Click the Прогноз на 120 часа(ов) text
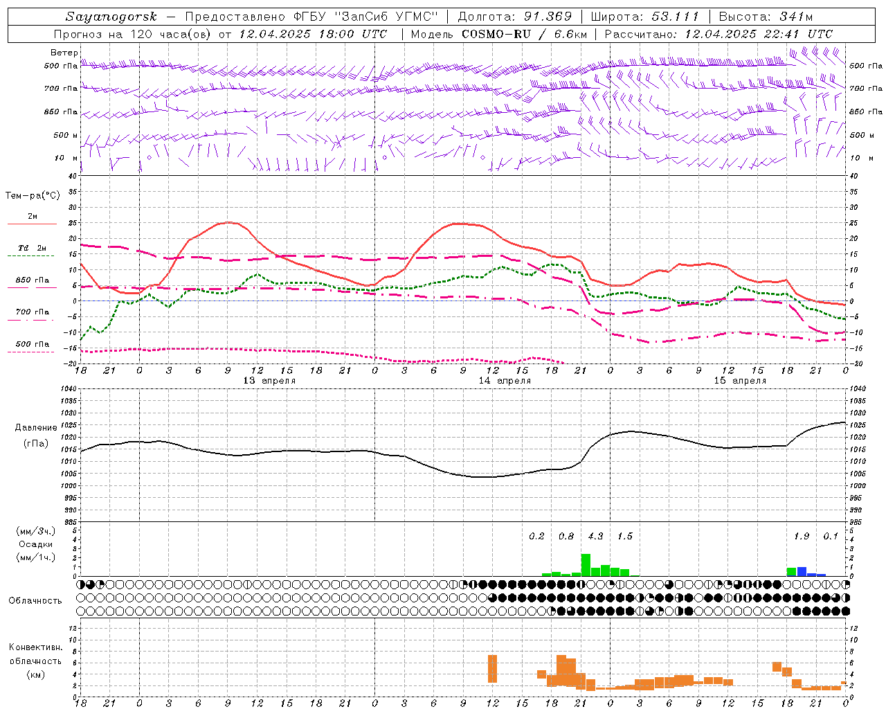This screenshot has height=709, width=886. click(133, 34)
